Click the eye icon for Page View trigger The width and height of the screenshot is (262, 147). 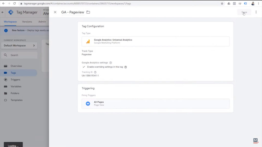(88, 104)
